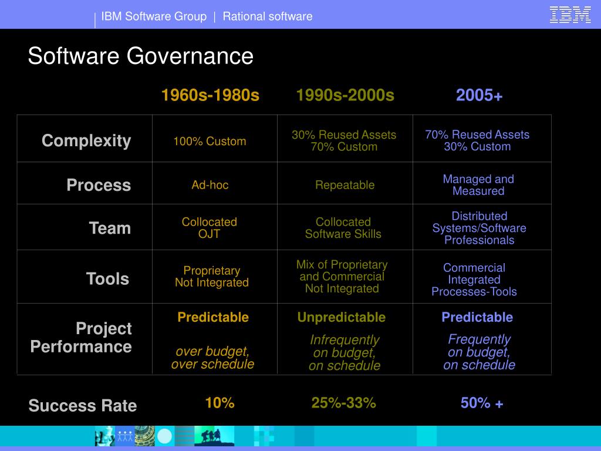Switch to the 2005+ column

[480, 95]
